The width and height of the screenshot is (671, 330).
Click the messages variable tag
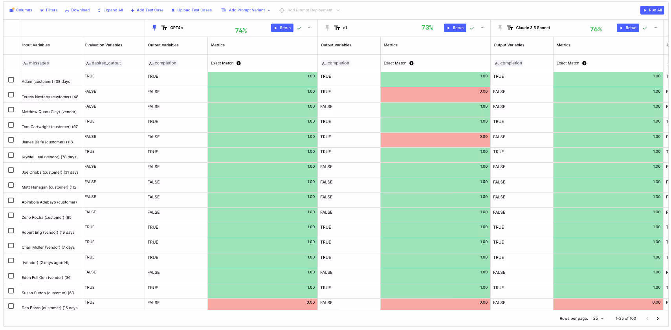pyautogui.click(x=36, y=63)
